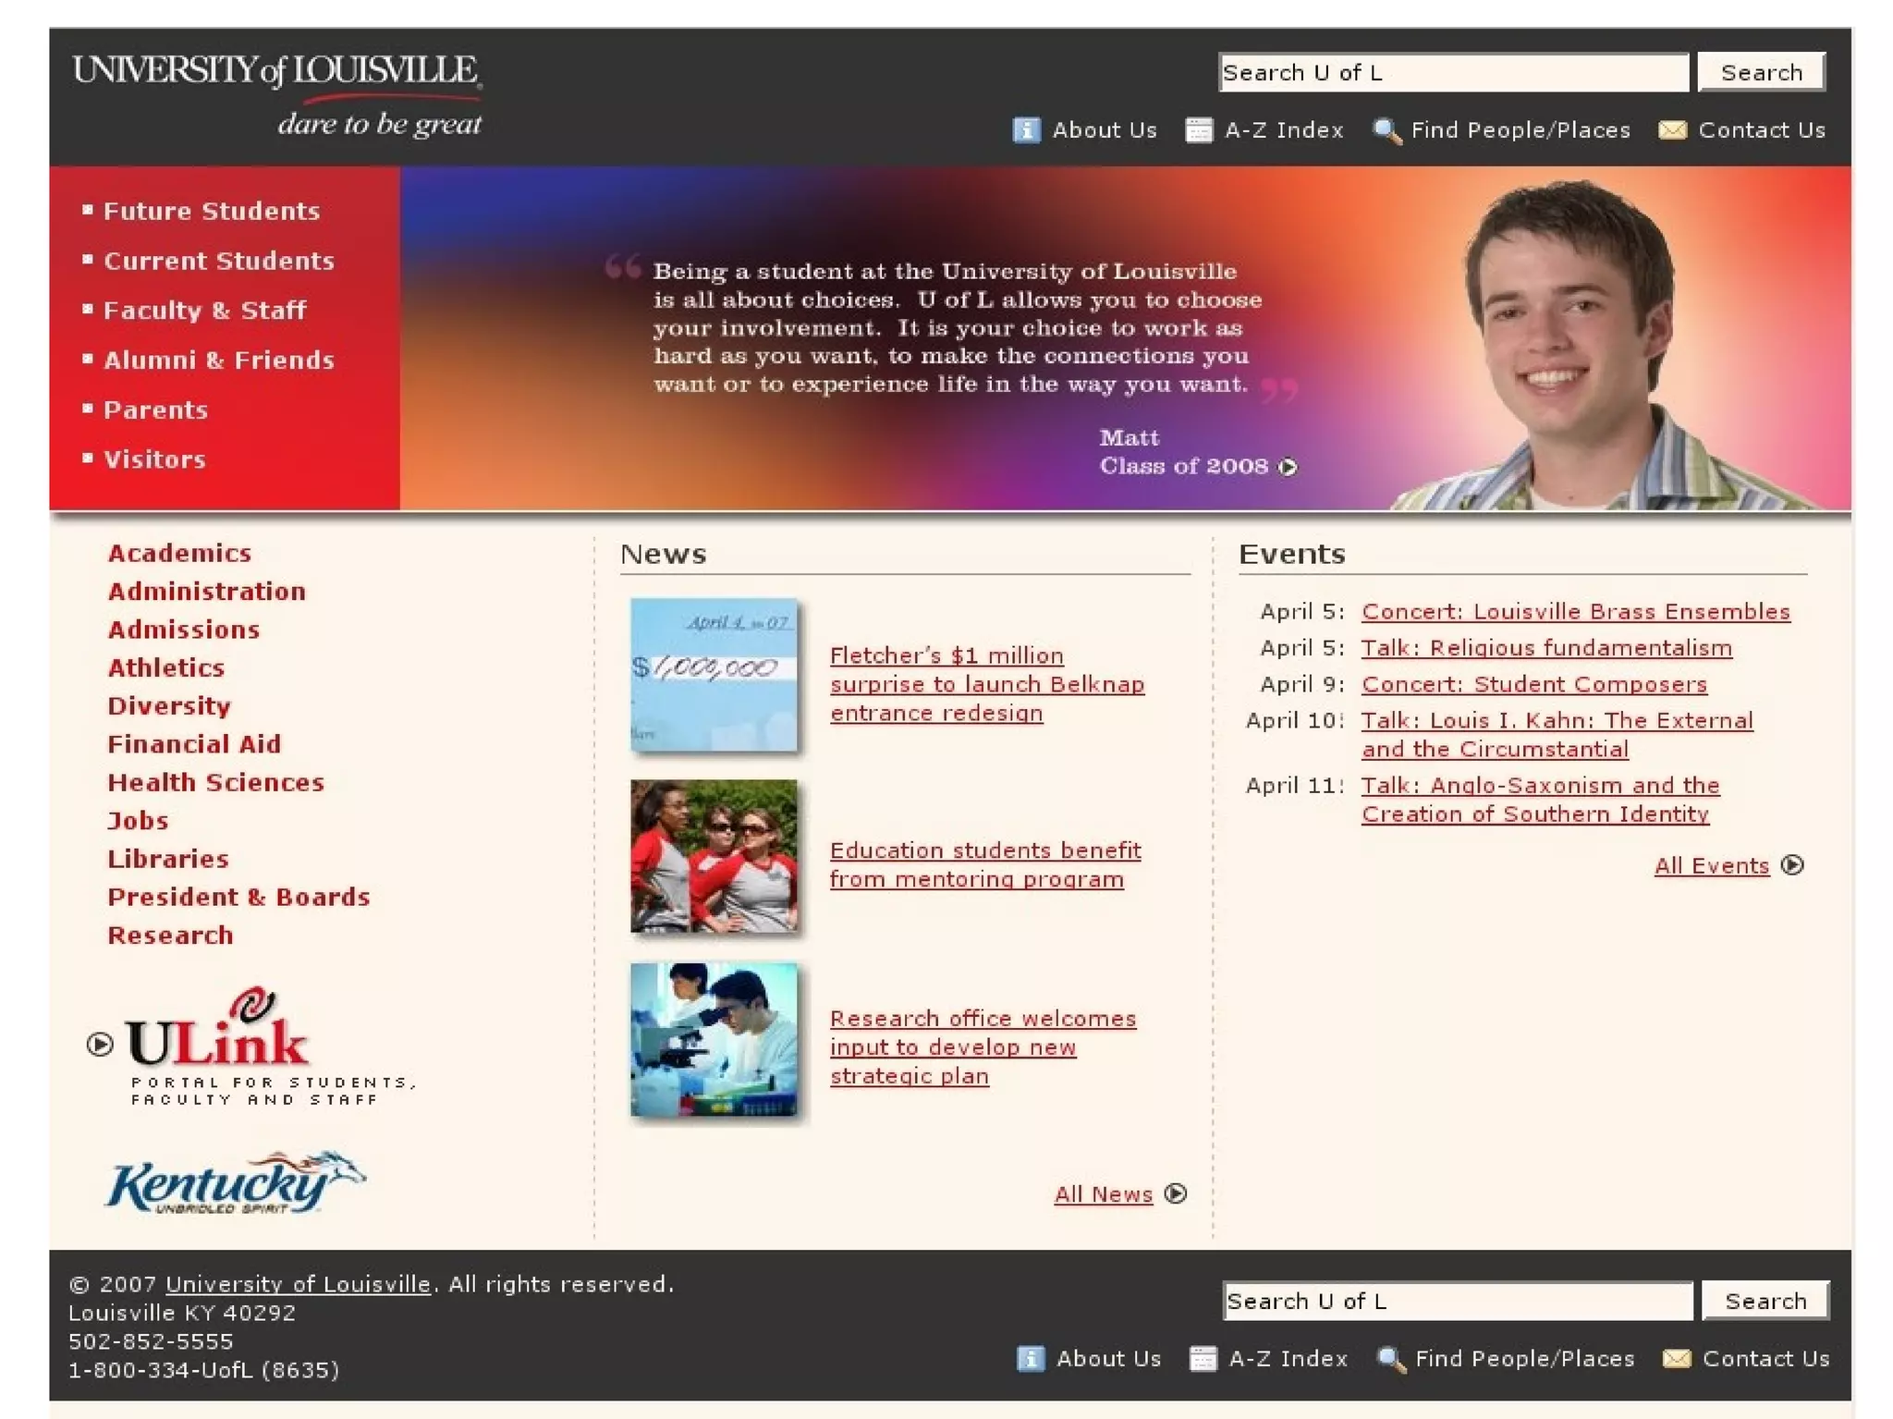Click the arrow icon beside ULink logo
This screenshot has height=1419, width=1893.
coord(100,1045)
